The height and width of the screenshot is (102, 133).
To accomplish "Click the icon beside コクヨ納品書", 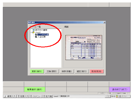I will point(36,35).
